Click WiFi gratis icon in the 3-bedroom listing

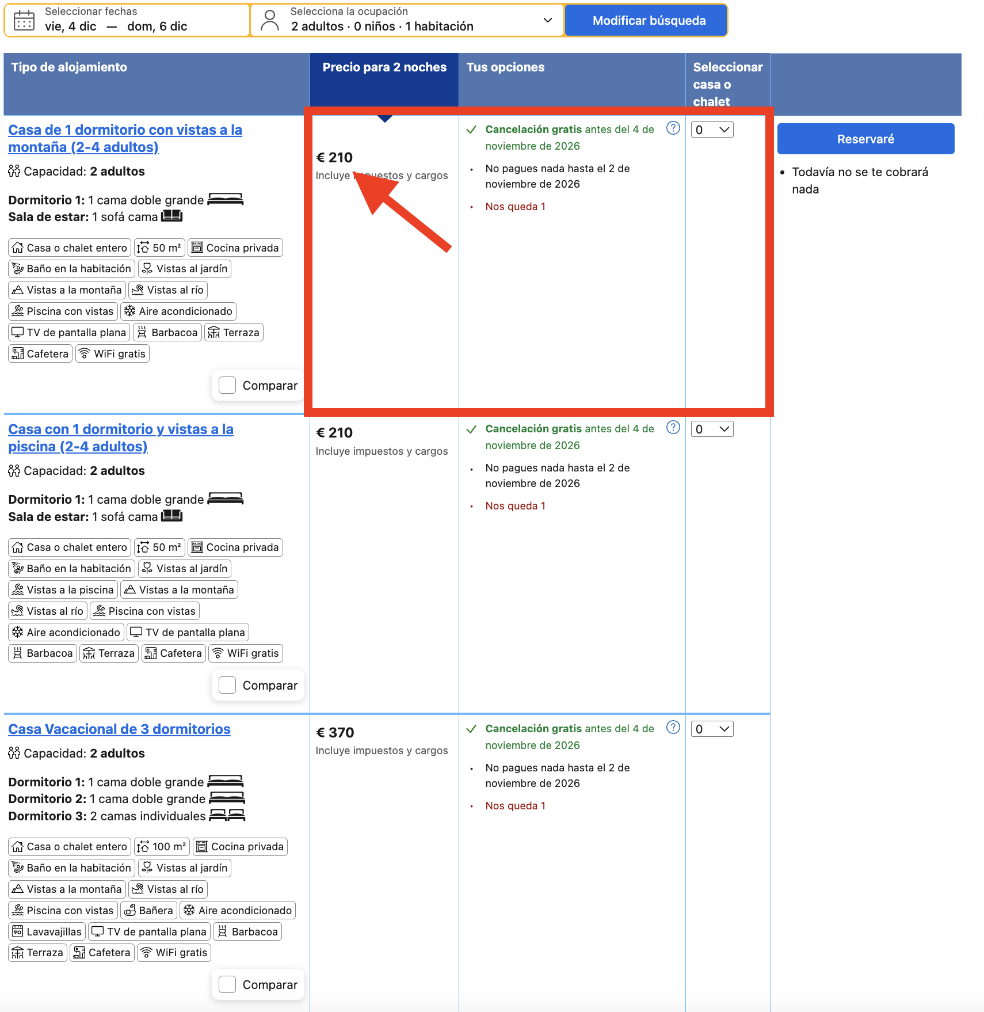(x=147, y=952)
